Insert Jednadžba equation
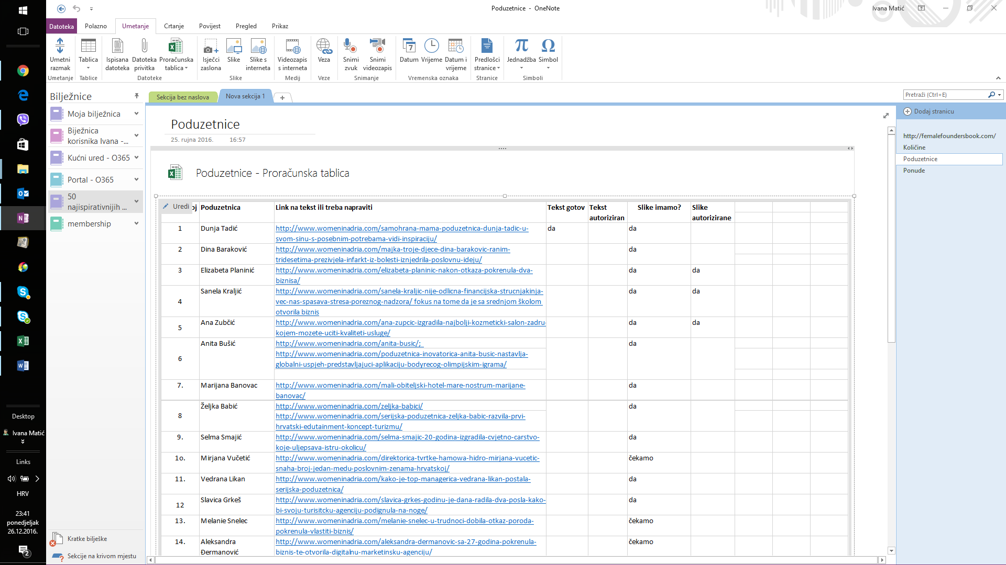 point(521,54)
